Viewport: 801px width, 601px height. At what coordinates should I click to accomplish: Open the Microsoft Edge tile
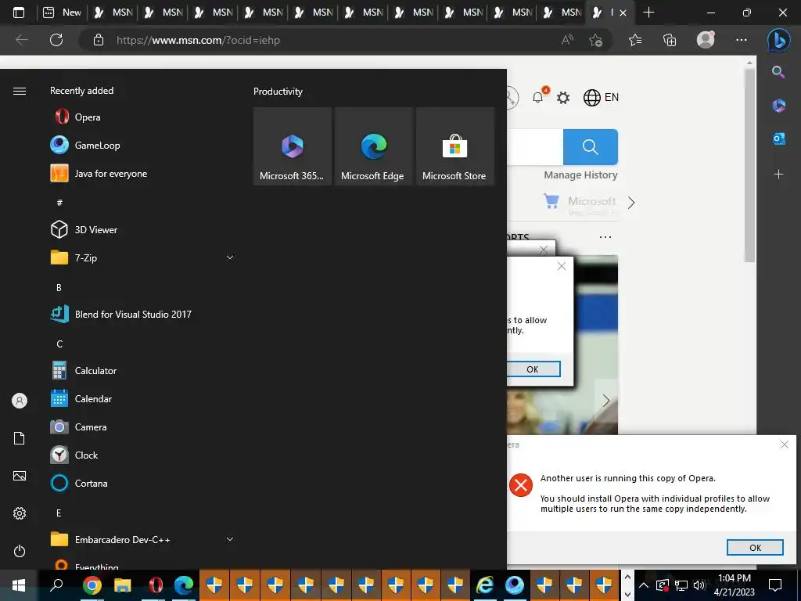(x=373, y=146)
